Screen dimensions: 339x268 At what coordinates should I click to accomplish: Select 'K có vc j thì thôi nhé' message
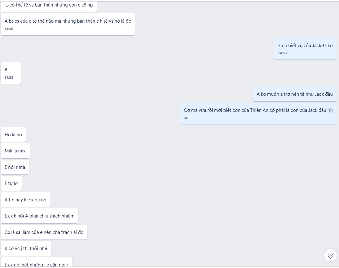click(26, 248)
